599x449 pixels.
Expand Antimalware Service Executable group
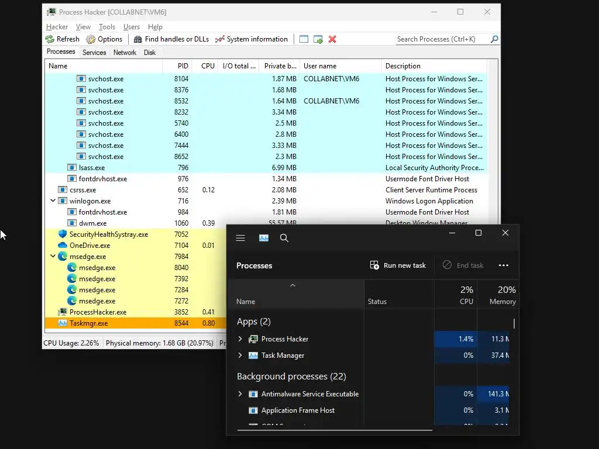240,393
